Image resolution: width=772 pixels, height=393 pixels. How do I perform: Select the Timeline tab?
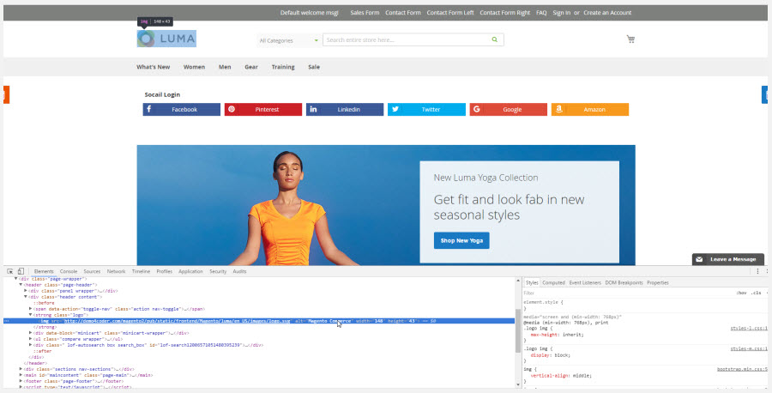coord(141,271)
